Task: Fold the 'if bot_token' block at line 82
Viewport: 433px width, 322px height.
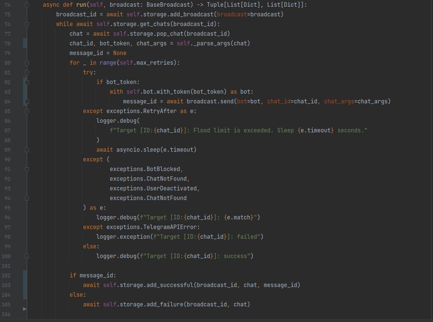Action: 27,82
